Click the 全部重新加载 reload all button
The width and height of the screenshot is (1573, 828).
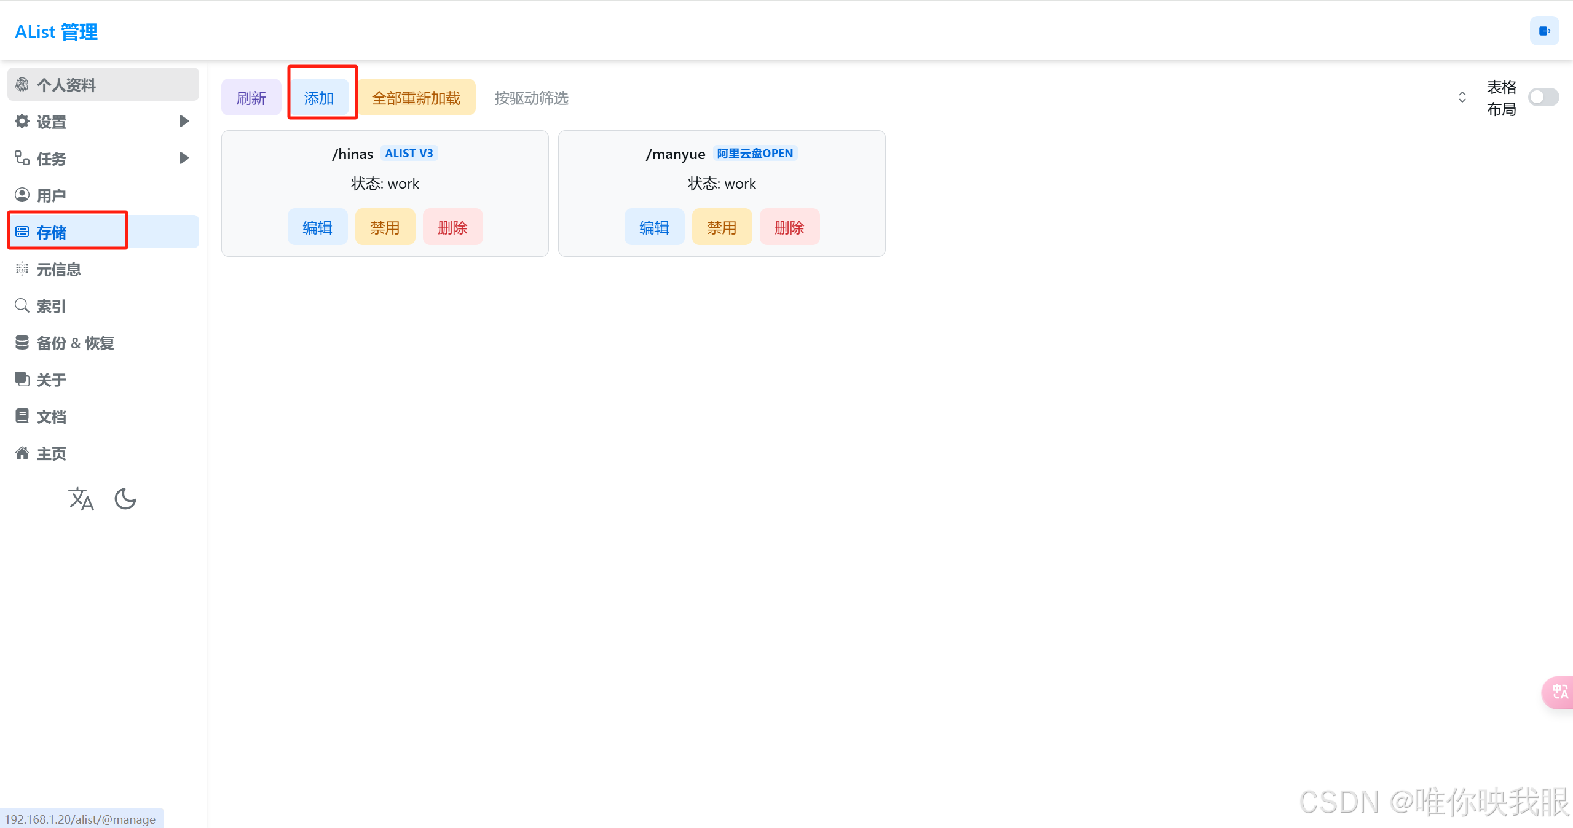tap(416, 98)
